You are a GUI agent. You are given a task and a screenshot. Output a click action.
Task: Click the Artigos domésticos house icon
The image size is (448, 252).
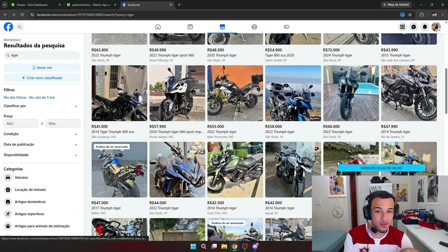[x=8, y=202]
